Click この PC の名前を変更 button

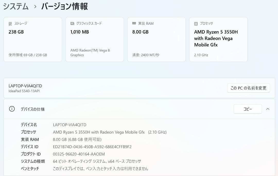(x=248, y=88)
